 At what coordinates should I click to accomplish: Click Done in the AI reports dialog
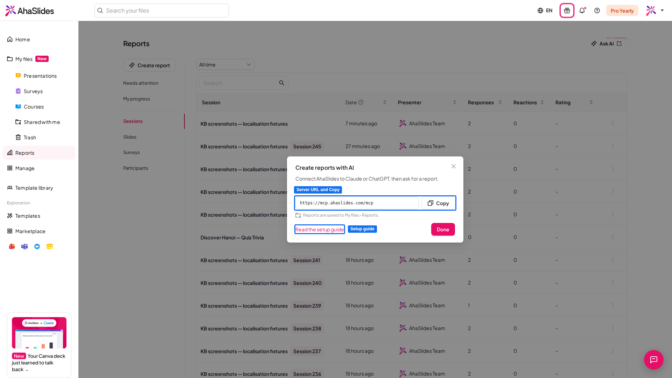point(443,229)
